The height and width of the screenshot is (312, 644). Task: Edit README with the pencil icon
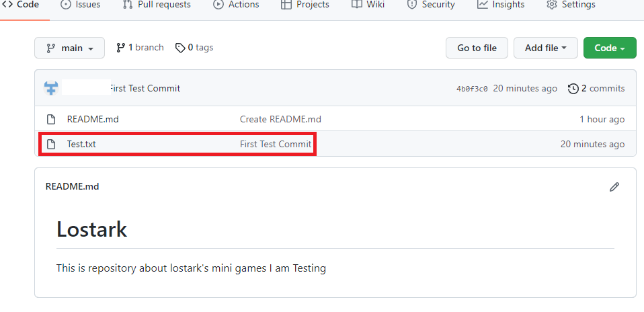click(614, 187)
